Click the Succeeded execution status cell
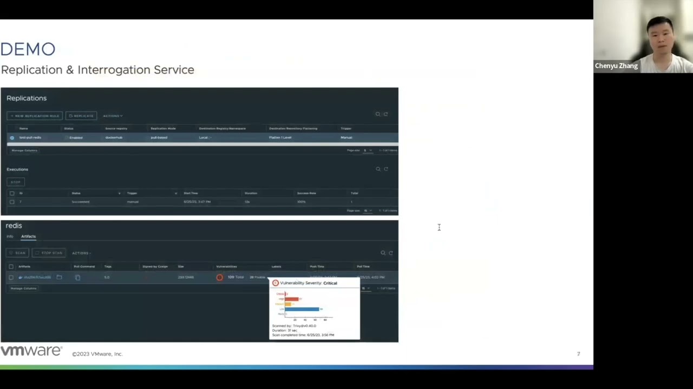The height and width of the screenshot is (389, 693). pos(80,202)
